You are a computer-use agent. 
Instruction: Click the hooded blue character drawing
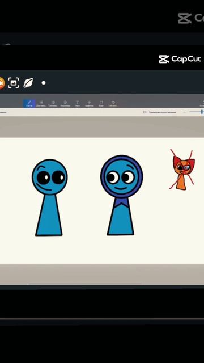coord(121,195)
